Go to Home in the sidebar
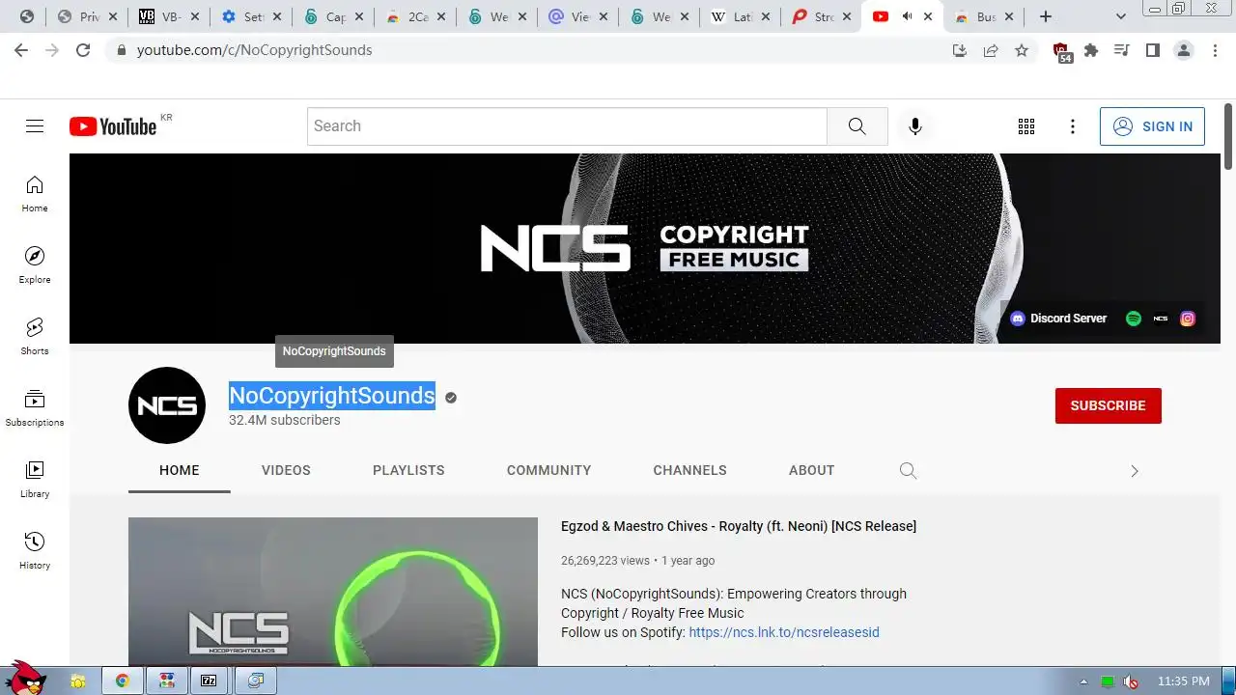Viewport: 1236px width, 695px height. [x=35, y=194]
